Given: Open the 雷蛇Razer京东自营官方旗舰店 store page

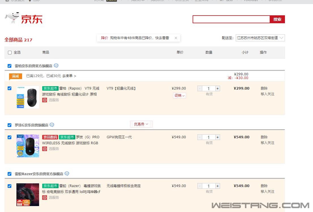Looking at the screenshot, I should pos(39,174).
